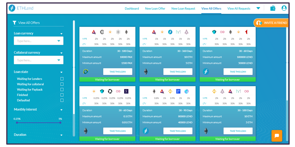Take the 100000 LEND loan
Viewport: 295px width, 147px height.
coord(238,72)
